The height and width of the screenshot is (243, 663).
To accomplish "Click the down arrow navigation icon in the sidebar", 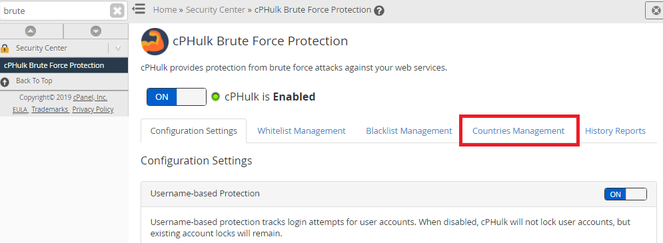I will [x=96, y=31].
